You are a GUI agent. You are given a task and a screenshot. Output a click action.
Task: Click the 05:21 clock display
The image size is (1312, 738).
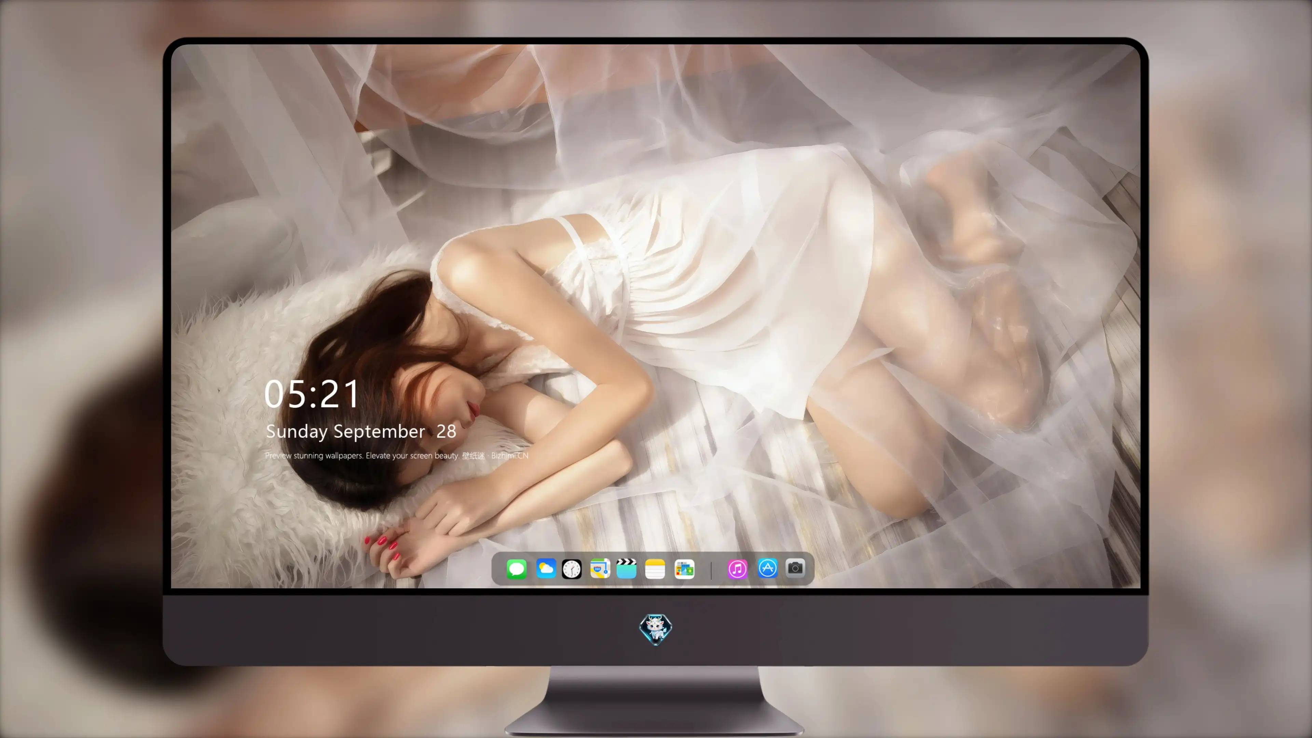click(312, 394)
